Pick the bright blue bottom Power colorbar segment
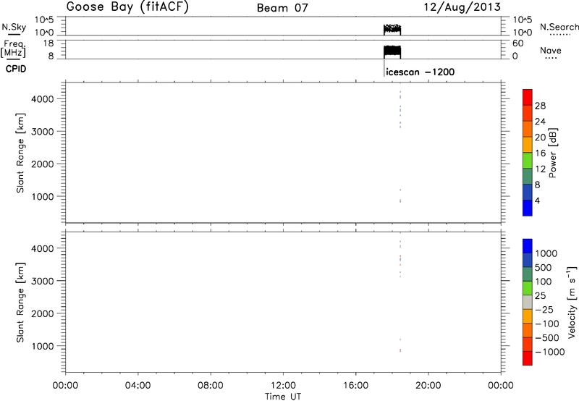Image resolution: width=579 pixels, height=401 pixels. point(528,208)
